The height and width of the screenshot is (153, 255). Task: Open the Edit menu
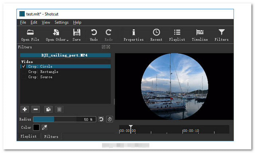(x=34, y=23)
